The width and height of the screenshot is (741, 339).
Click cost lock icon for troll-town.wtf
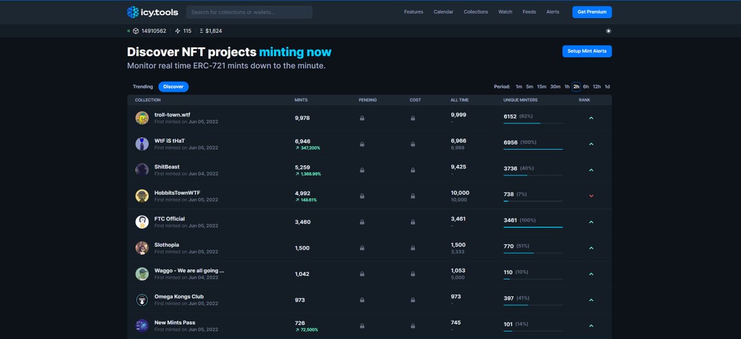coord(412,118)
